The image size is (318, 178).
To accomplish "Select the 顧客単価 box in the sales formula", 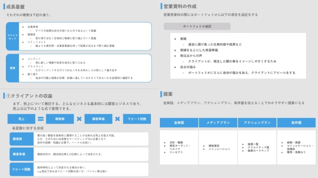I will pos(98,119).
